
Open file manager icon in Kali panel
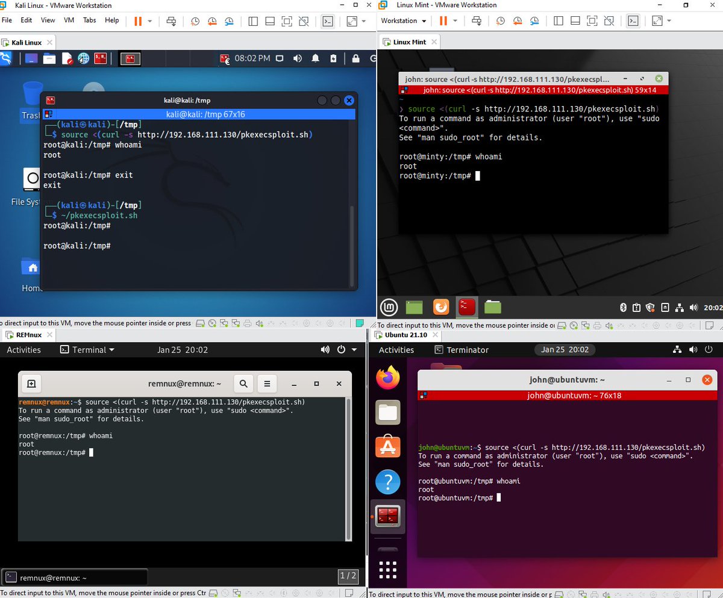click(x=49, y=59)
